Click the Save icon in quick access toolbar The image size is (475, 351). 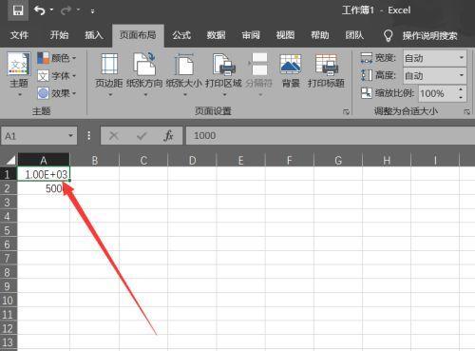click(18, 10)
